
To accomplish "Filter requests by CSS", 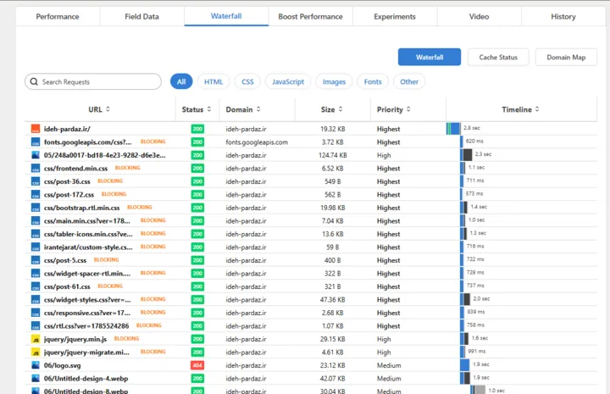I will pyautogui.click(x=247, y=81).
